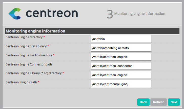Click the centreon wordmark text
Image resolution: width=184 pixels, height=109 pixels.
tap(52, 14)
